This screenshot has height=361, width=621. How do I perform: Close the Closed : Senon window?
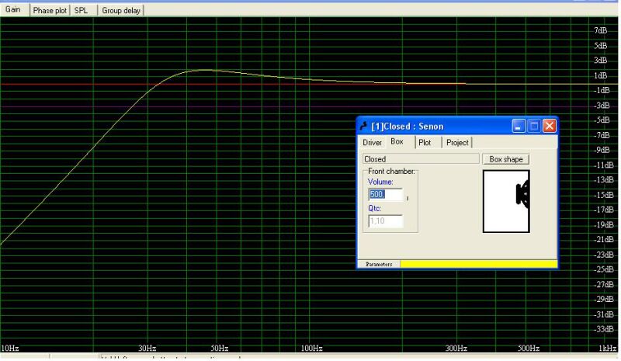pos(550,126)
